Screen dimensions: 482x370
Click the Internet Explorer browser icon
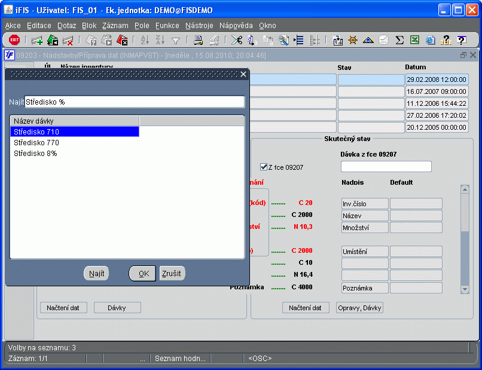[x=431, y=40]
